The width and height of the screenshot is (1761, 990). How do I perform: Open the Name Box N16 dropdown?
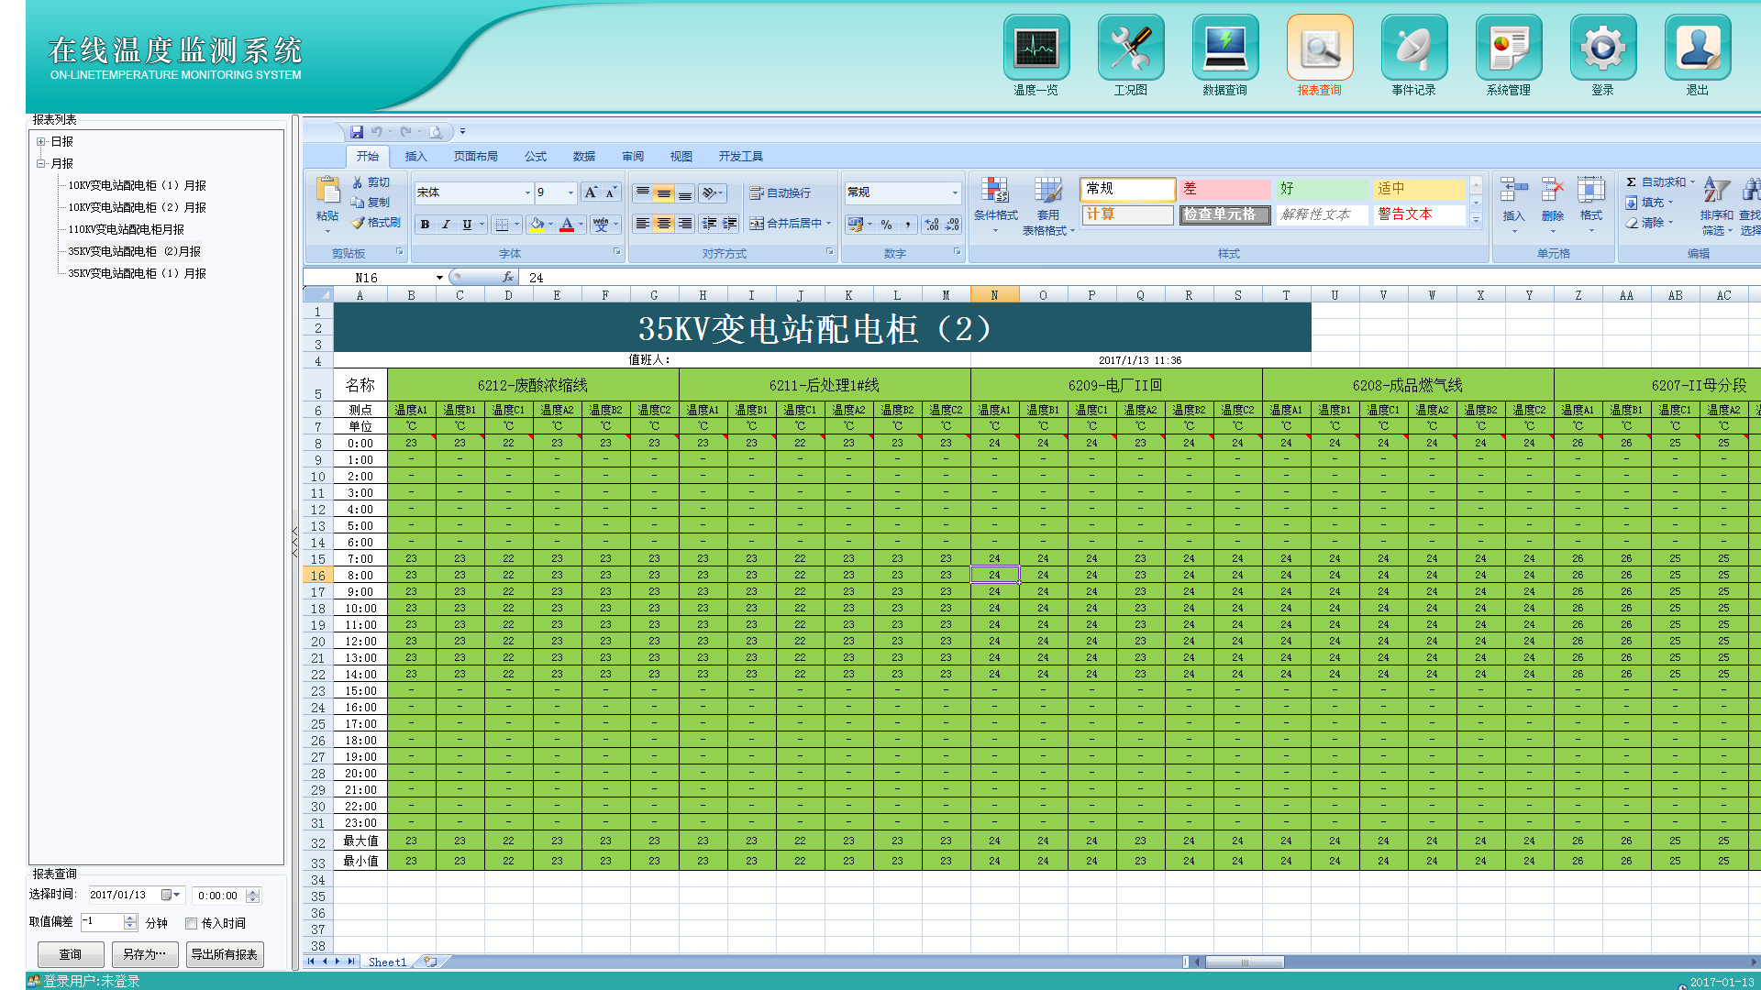[439, 277]
